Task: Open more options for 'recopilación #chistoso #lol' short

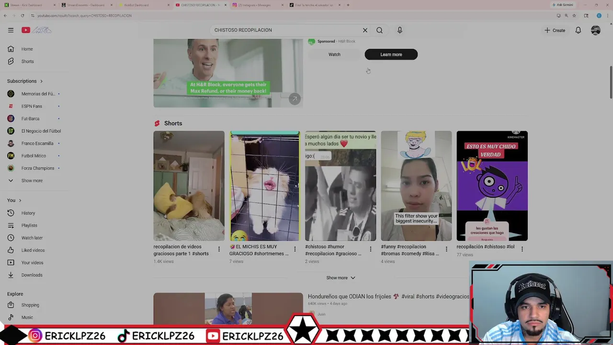Action: click(x=522, y=249)
